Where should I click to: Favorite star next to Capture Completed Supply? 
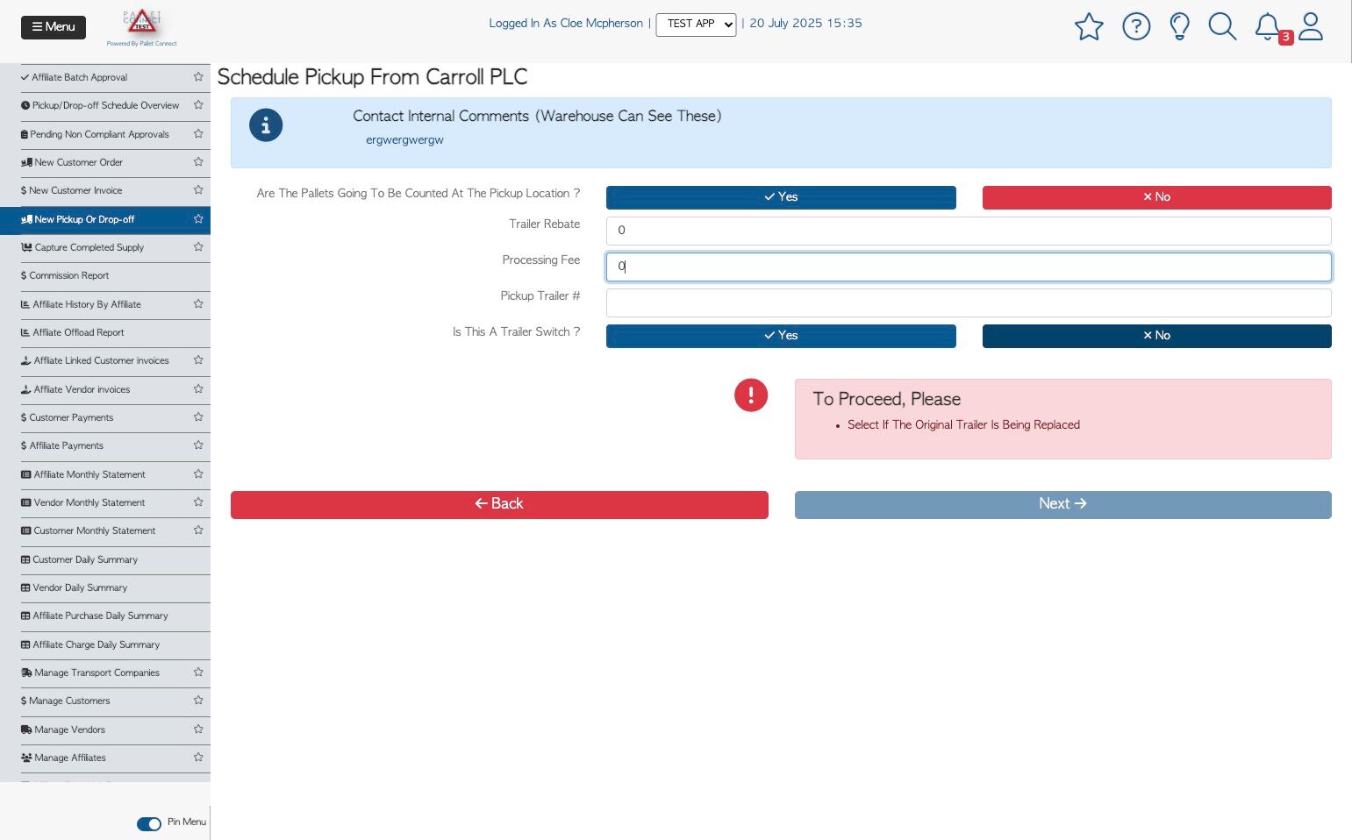198,246
